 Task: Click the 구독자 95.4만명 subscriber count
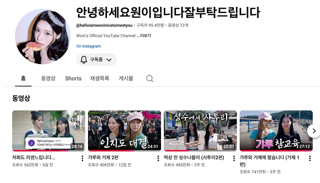pos(150,25)
